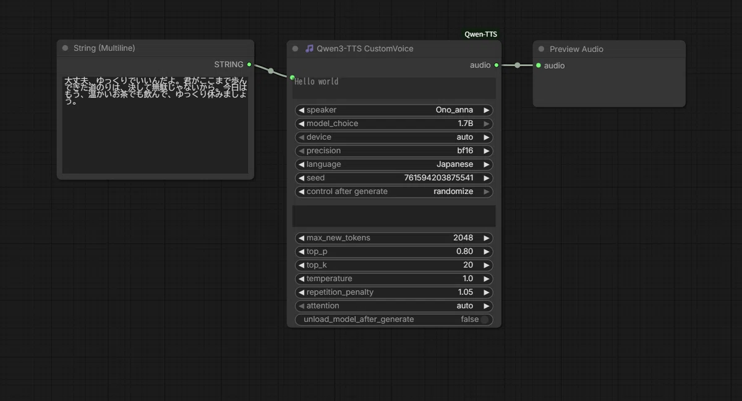Screen dimensions: 742x401
Task: Click the music note icon on Qwen3-TTS node
Action: tap(309, 49)
